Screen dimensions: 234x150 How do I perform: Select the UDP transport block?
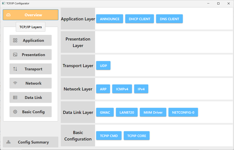coord(103,66)
